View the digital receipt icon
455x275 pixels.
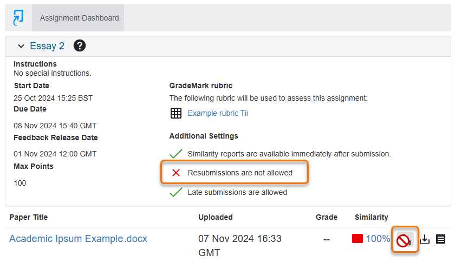click(440, 239)
